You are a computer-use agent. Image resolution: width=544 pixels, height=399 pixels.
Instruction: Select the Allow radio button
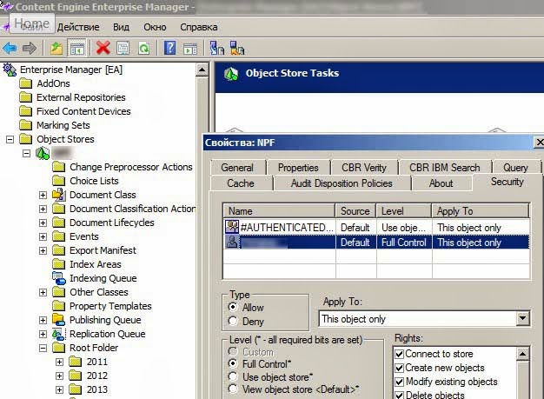(232, 308)
